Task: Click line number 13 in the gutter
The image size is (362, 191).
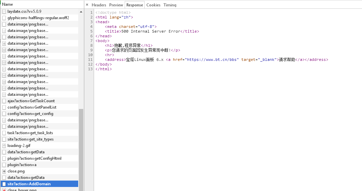Action: [x=90, y=69]
